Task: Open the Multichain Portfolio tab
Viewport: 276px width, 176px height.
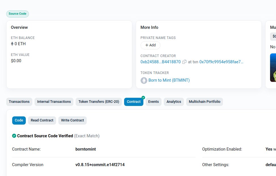Action: pyautogui.click(x=205, y=102)
